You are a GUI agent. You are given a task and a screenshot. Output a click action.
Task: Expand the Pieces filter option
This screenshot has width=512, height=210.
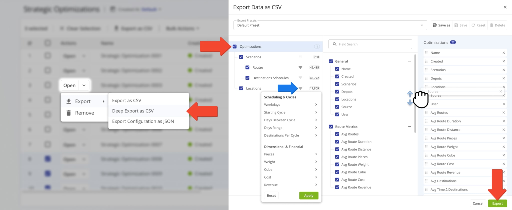coord(291,154)
